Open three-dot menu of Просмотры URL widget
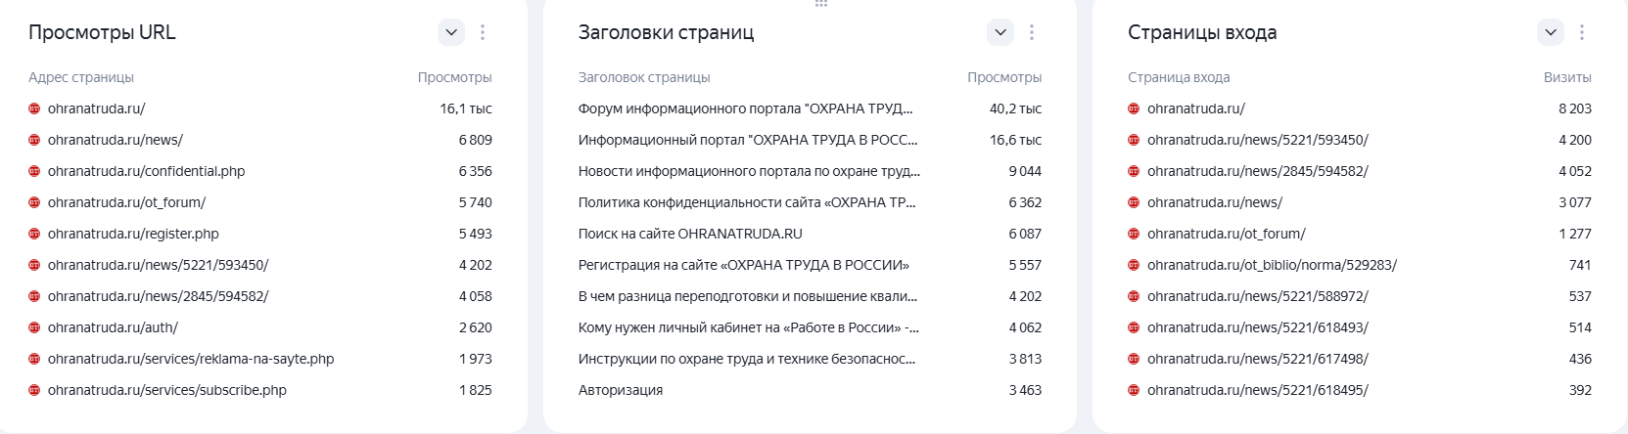The width and height of the screenshot is (1628, 434). [483, 32]
